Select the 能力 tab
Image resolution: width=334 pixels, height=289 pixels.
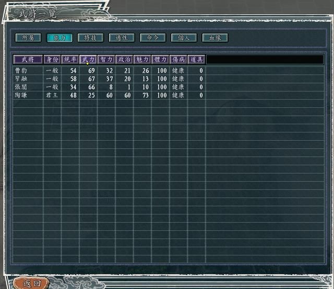(x=59, y=38)
